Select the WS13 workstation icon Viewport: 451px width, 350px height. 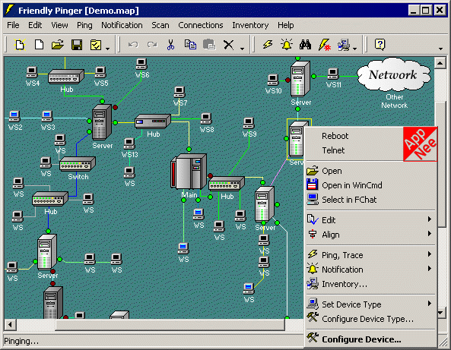coord(129,144)
